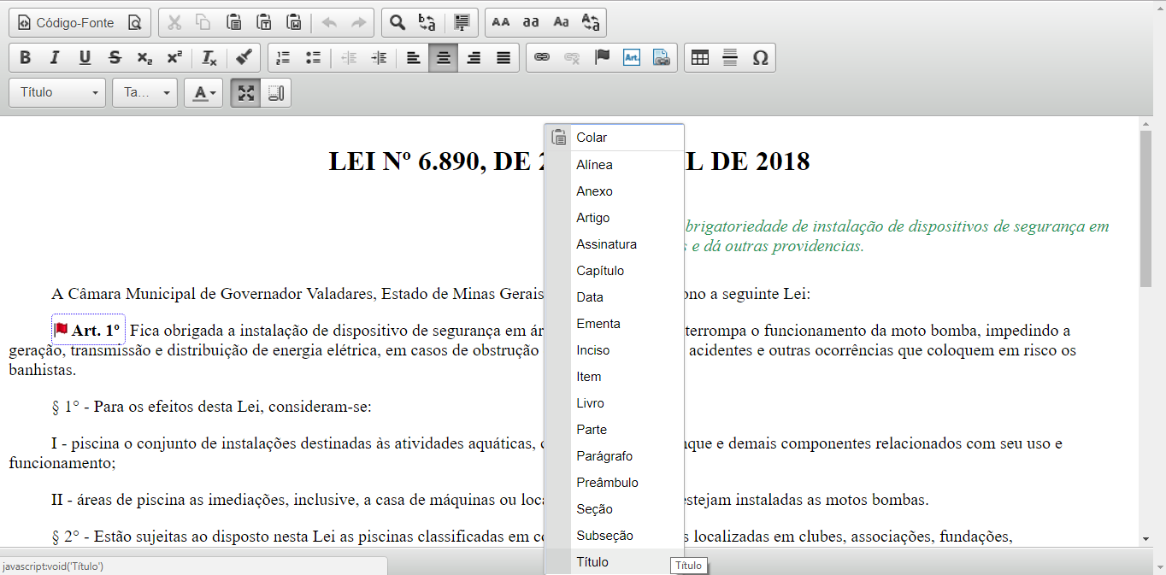
Task: Insert a horizontal line
Action: click(730, 58)
